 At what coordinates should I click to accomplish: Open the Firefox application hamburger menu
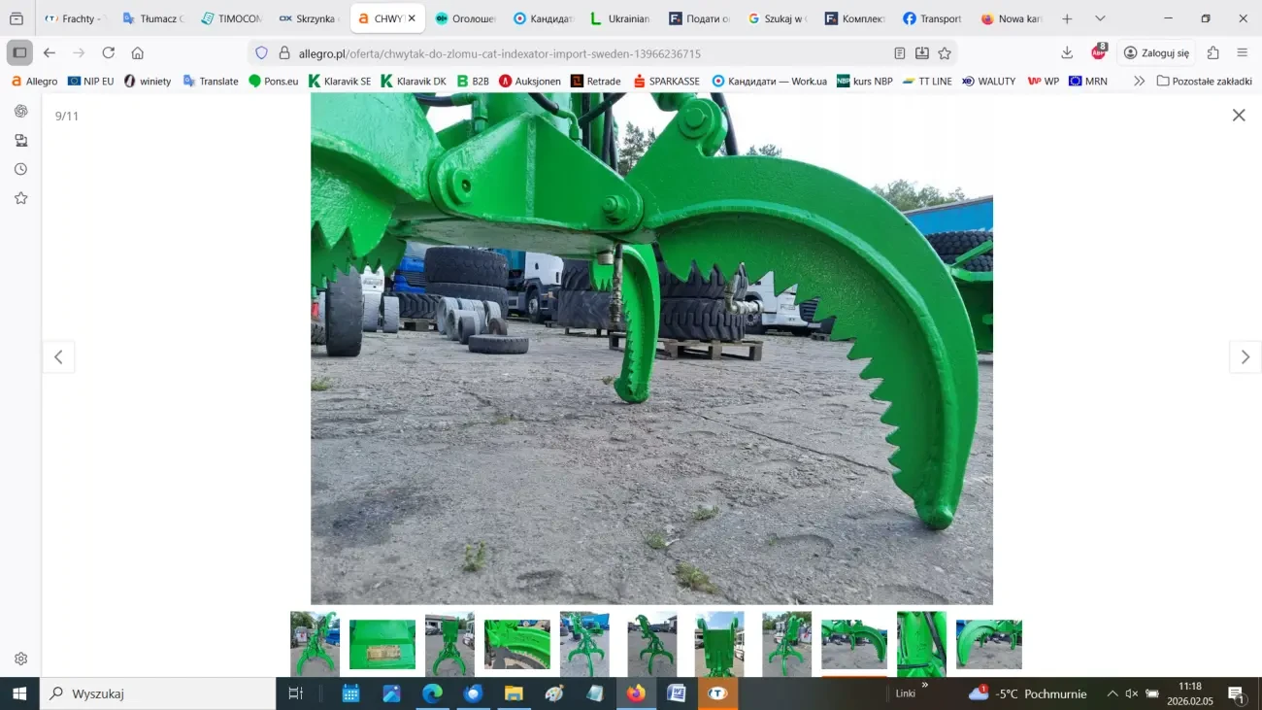pos(1243,53)
